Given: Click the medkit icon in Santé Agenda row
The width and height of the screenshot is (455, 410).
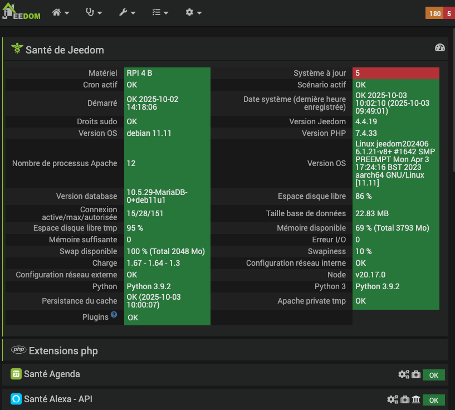Looking at the screenshot, I should 415,375.
